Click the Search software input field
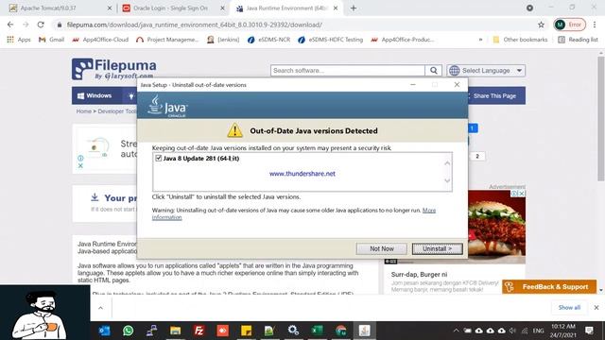This screenshot has width=605, height=340. [347, 71]
